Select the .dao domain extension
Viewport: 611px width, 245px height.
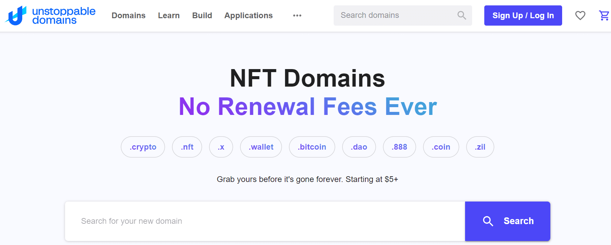tap(359, 147)
